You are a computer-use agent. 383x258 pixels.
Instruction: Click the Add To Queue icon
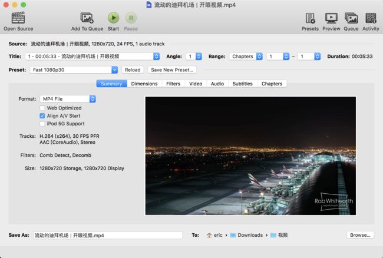(87, 18)
